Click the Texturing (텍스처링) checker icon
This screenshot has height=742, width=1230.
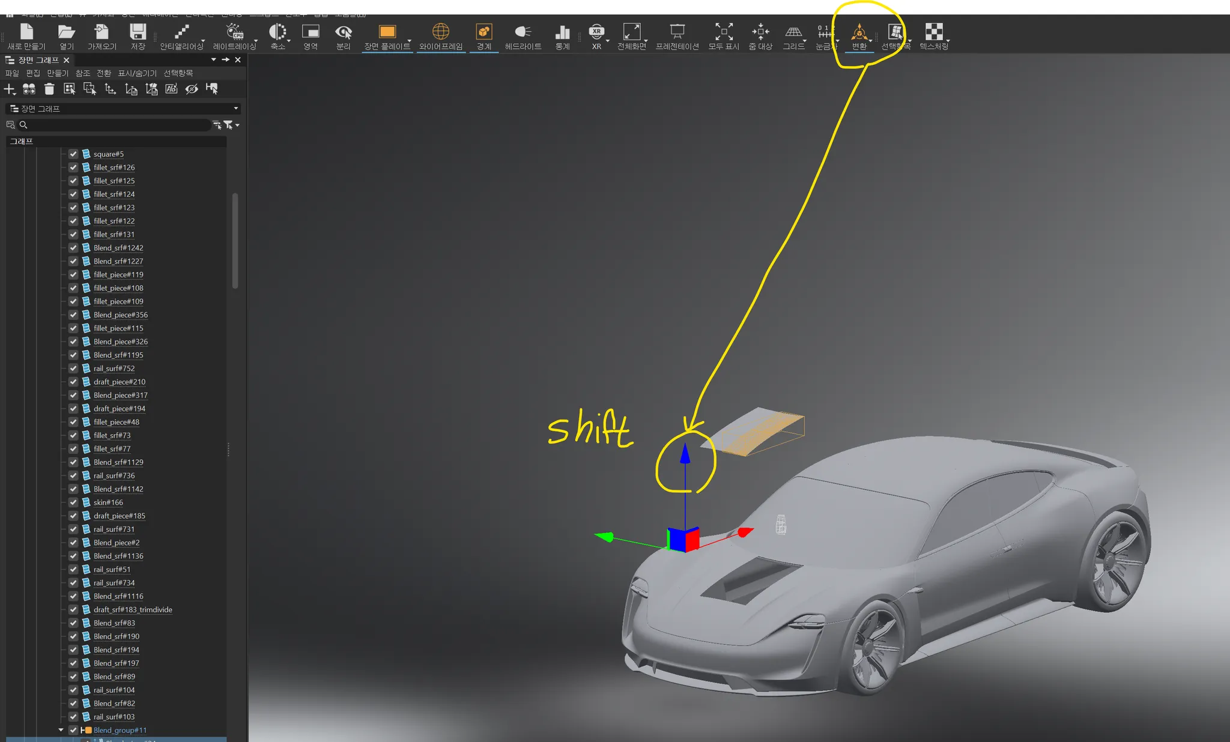[x=933, y=32]
